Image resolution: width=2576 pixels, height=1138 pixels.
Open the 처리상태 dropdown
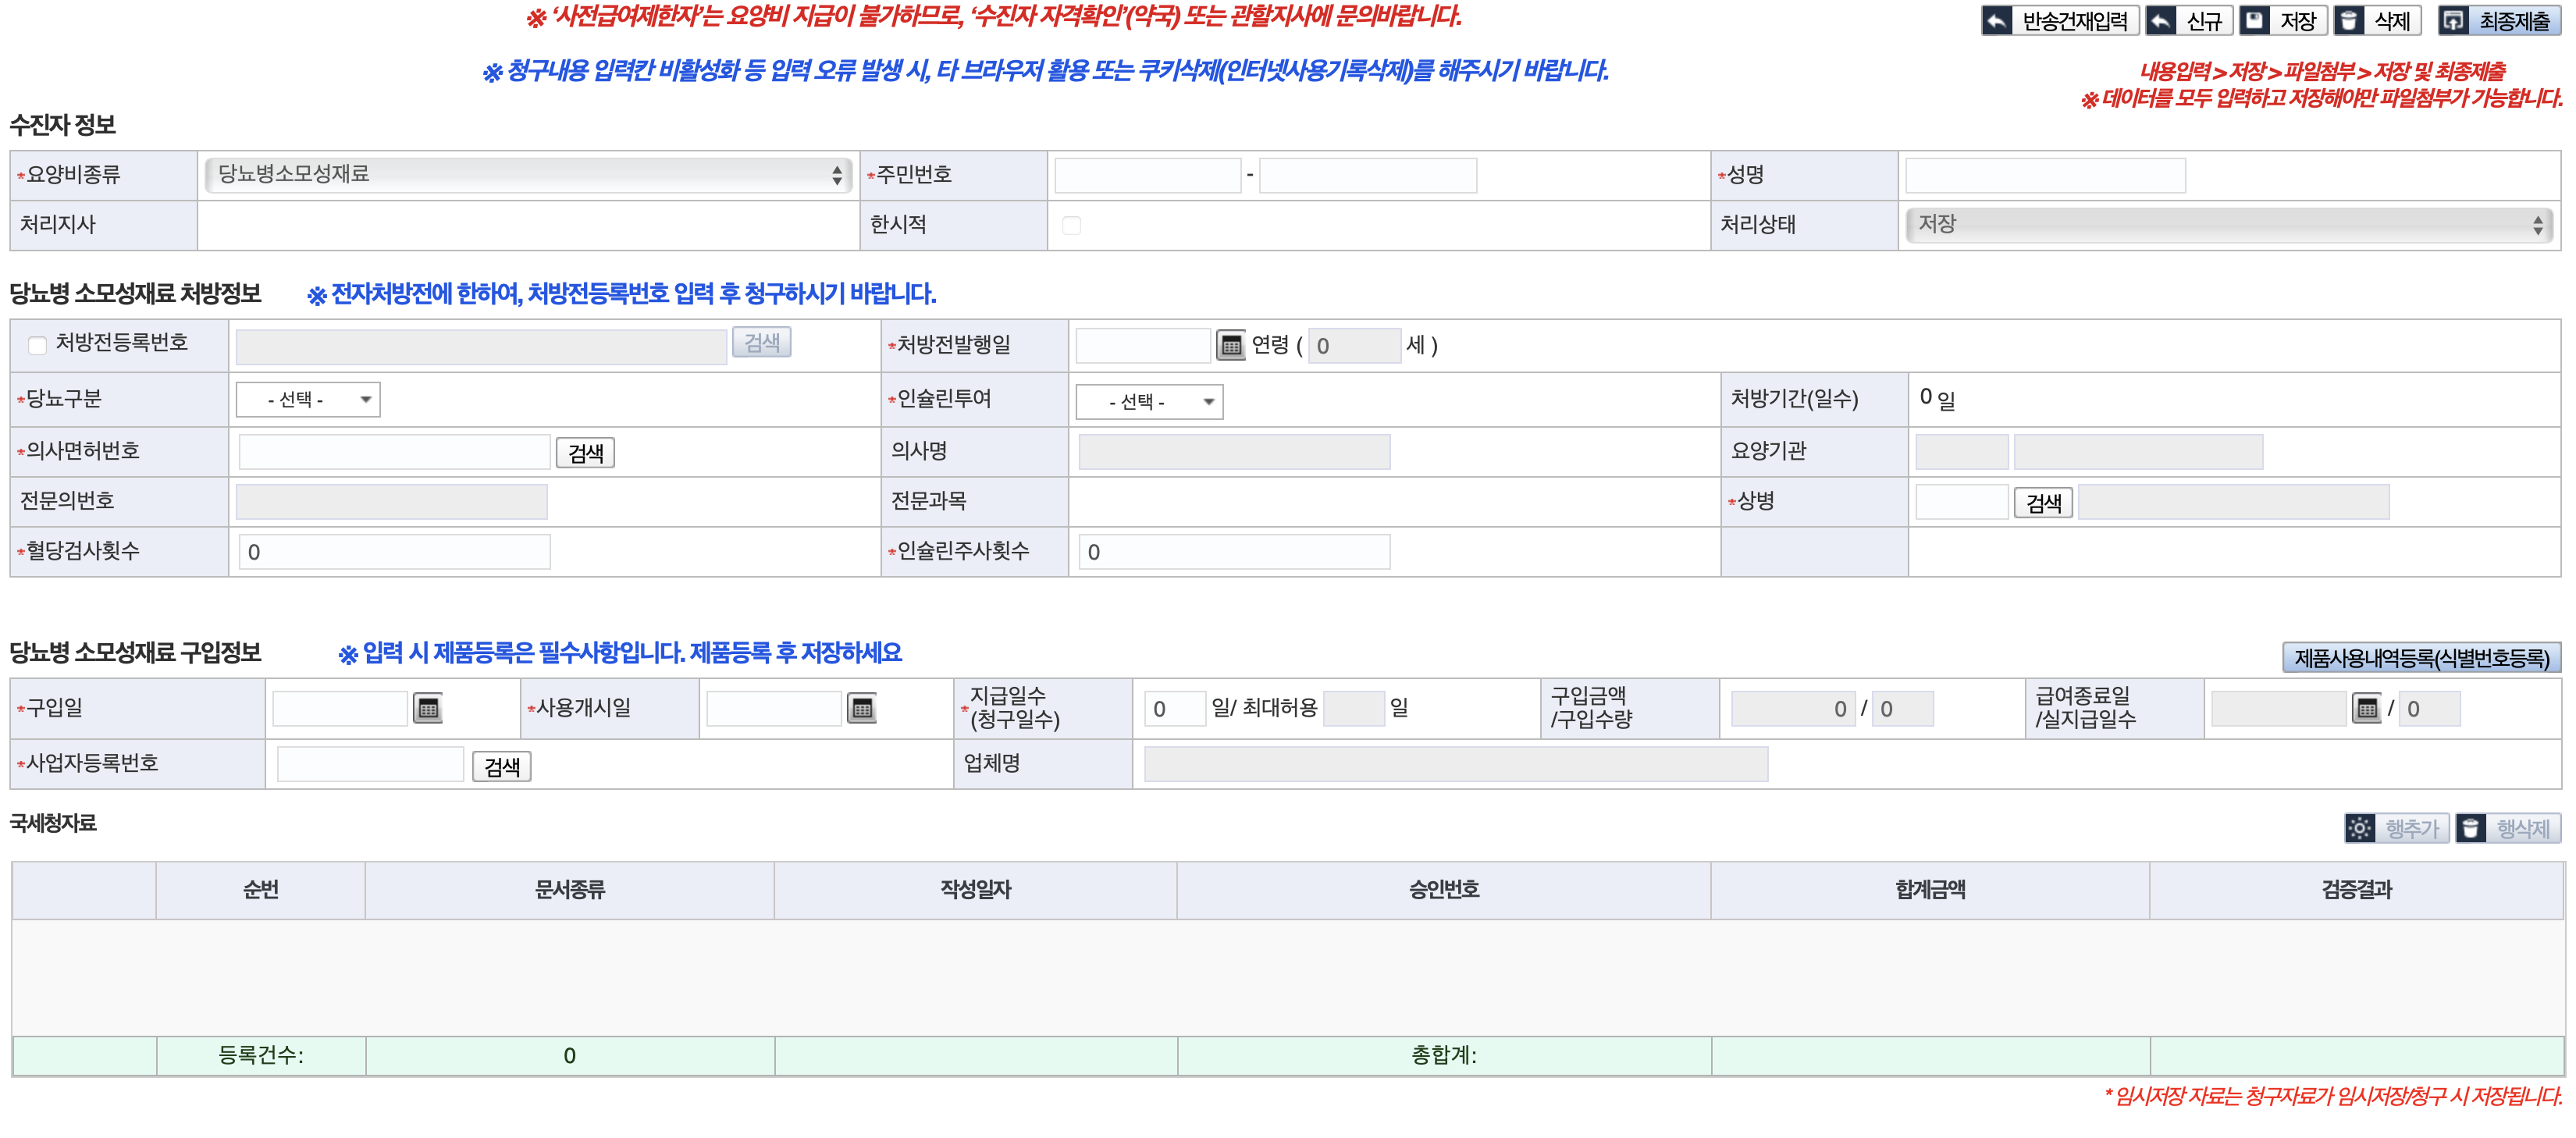[x=2228, y=225]
